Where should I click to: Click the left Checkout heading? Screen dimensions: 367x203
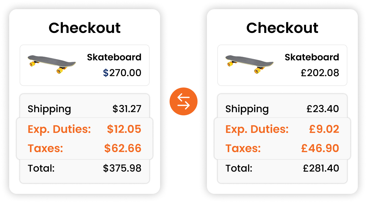(84, 28)
